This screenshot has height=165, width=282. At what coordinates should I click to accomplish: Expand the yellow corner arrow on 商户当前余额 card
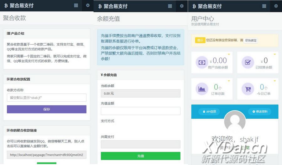click(x=229, y=55)
